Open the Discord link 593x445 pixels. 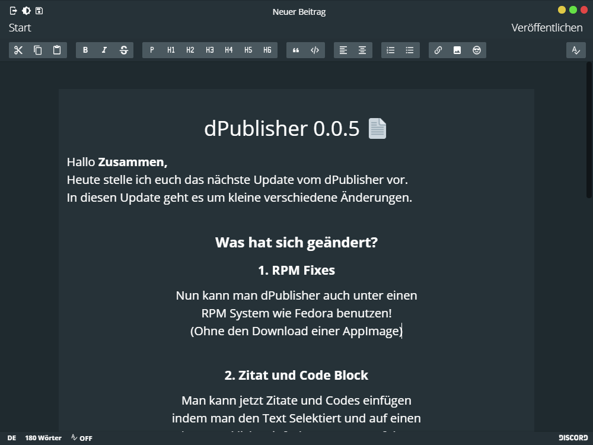(x=573, y=438)
